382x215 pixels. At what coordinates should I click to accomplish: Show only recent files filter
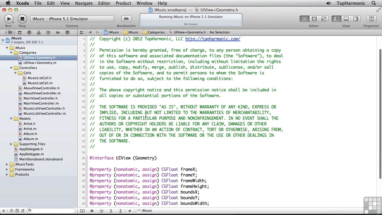click(x=11, y=211)
